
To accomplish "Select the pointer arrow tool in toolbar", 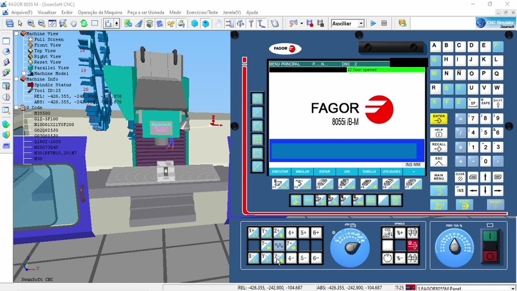I will point(20,23).
